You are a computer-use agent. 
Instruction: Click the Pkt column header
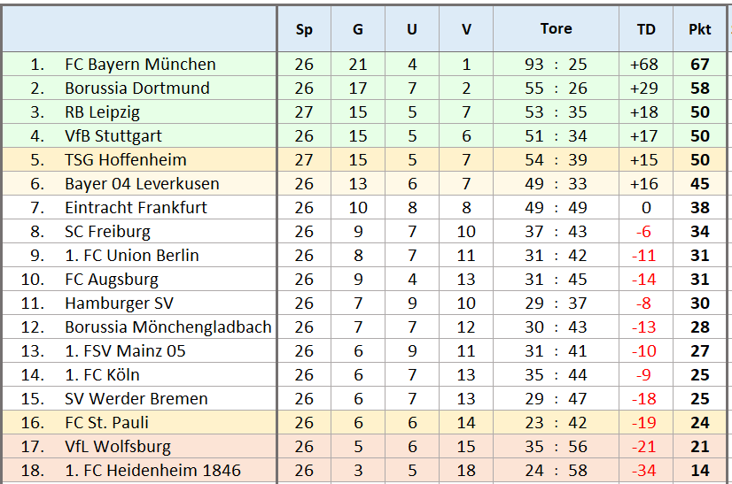[x=699, y=29]
